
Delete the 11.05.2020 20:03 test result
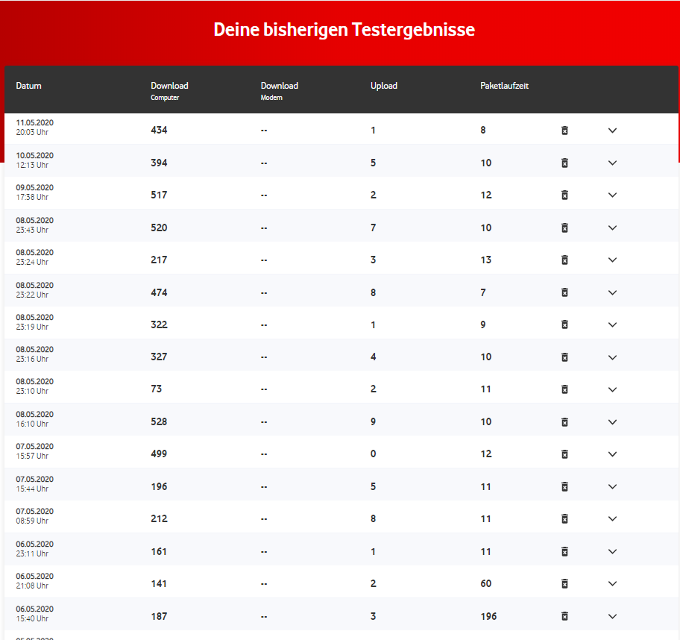point(564,131)
